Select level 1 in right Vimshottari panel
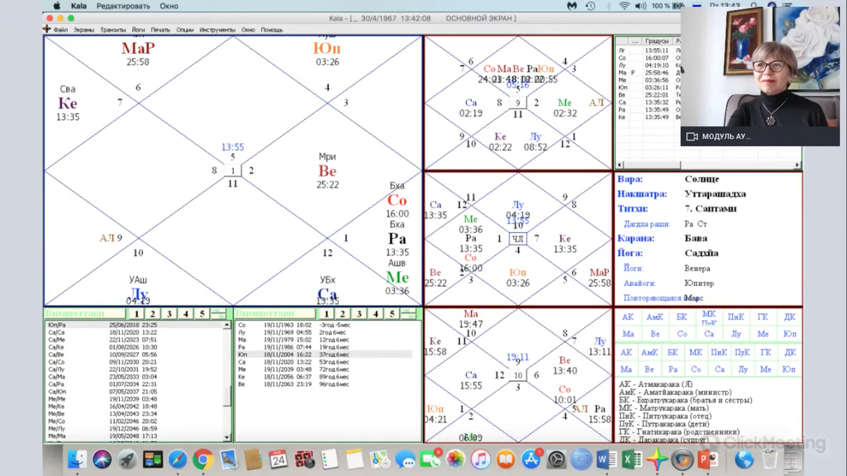847x476 pixels. 327,314
